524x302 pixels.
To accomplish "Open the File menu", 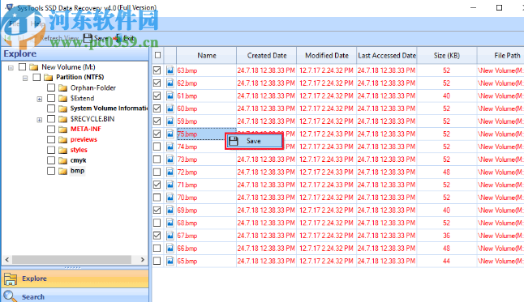I will 14,23.
